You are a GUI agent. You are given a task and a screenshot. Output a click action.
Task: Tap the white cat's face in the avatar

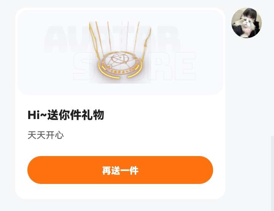[x=245, y=21]
